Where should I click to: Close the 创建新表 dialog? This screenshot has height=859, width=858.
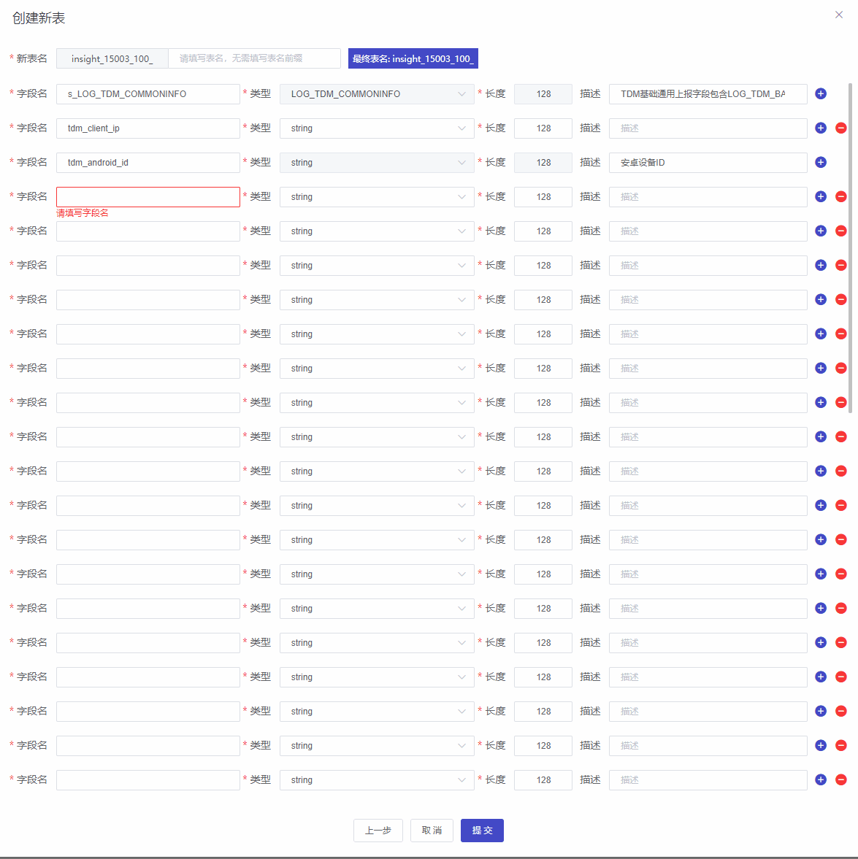pos(839,15)
